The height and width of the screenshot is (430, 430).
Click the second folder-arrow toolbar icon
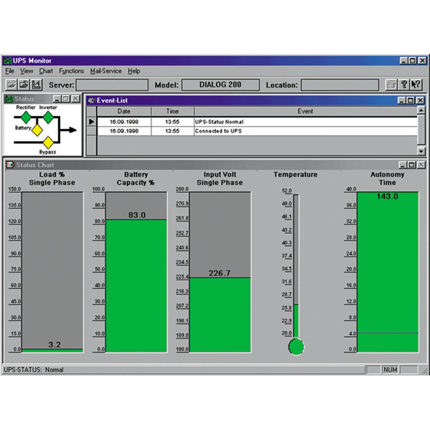pyautogui.click(x=24, y=85)
